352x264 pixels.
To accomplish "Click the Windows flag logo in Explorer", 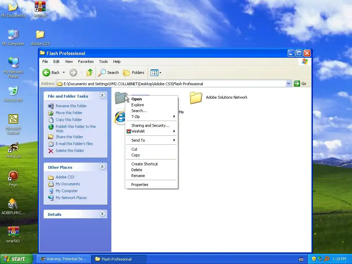I will pyautogui.click(x=305, y=62).
